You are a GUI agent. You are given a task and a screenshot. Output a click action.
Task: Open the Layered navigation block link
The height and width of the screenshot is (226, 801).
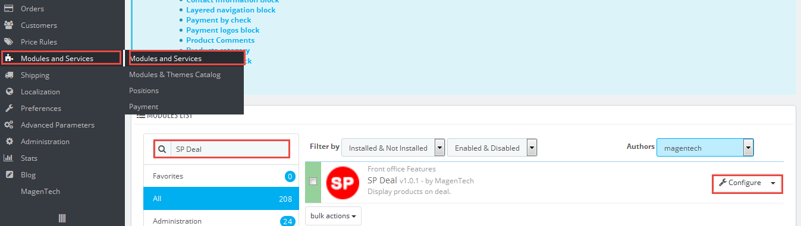point(231,10)
